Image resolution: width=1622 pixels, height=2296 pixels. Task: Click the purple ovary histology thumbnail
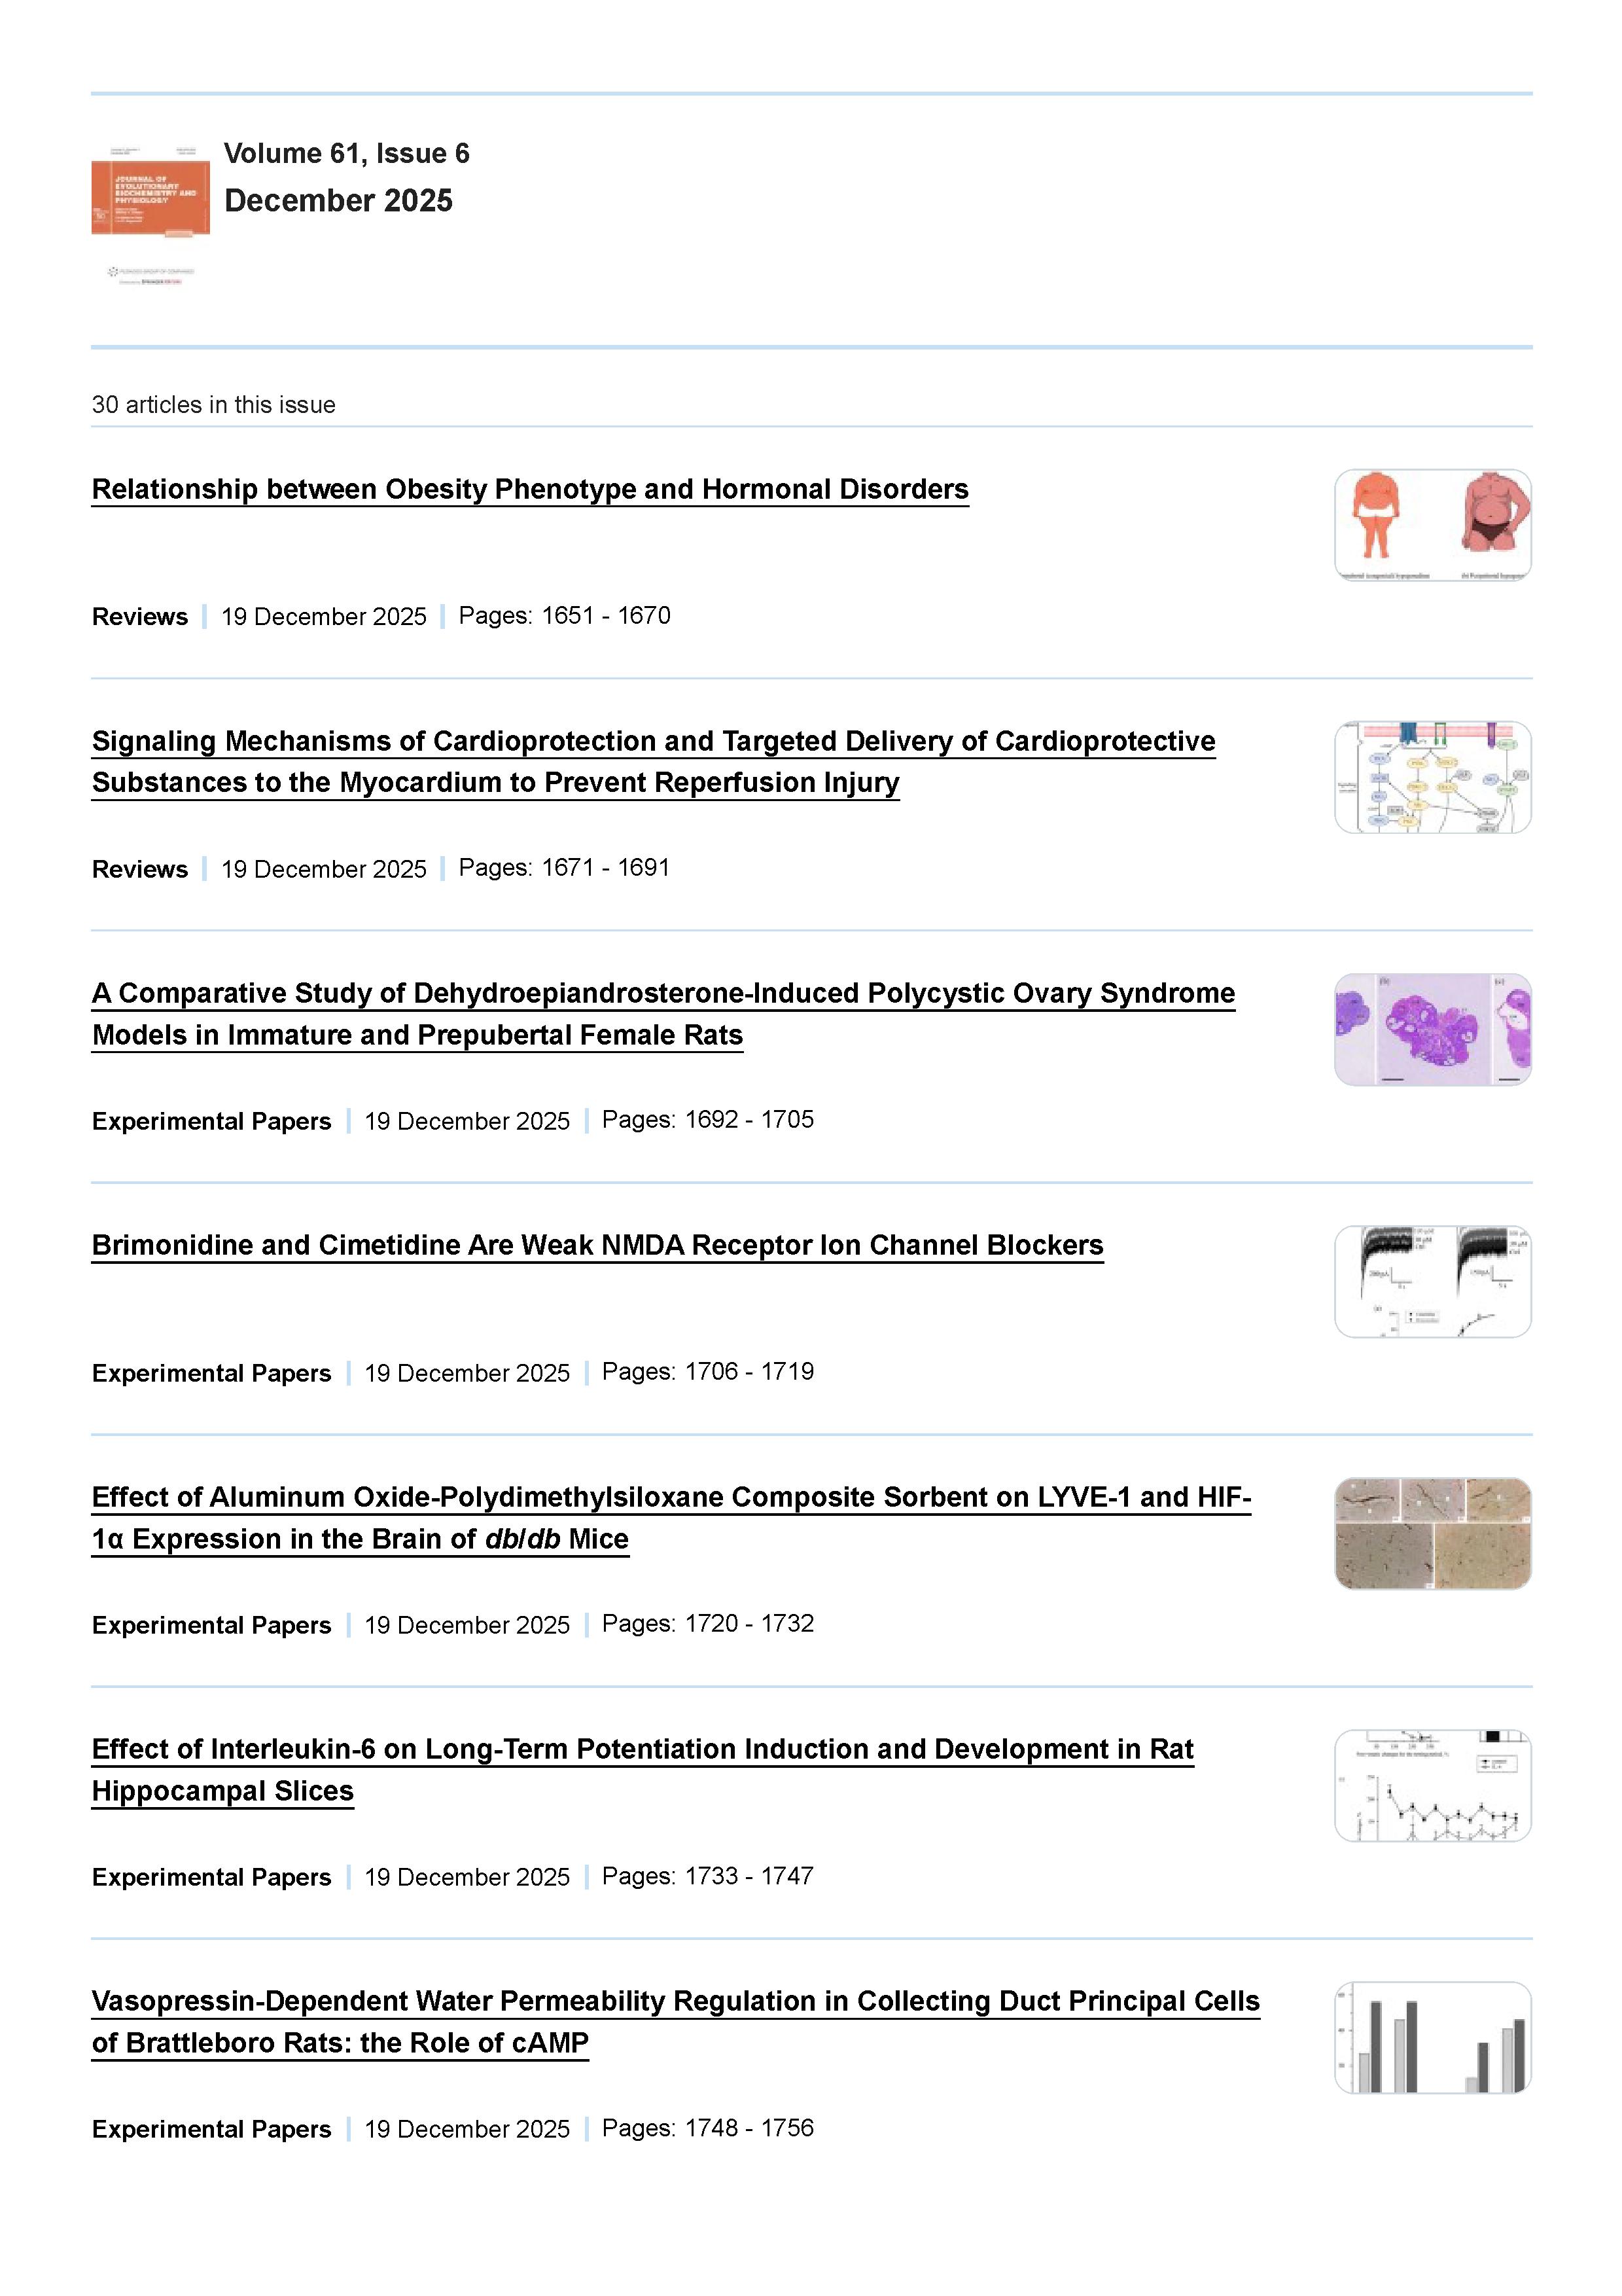(x=1432, y=1029)
